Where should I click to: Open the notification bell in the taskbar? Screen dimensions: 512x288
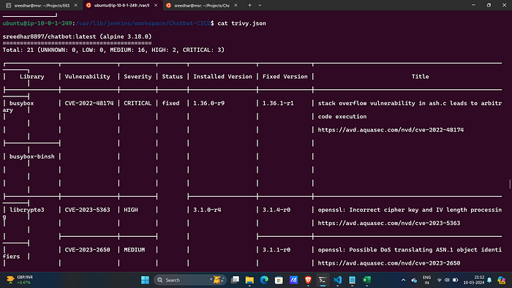click(x=489, y=280)
